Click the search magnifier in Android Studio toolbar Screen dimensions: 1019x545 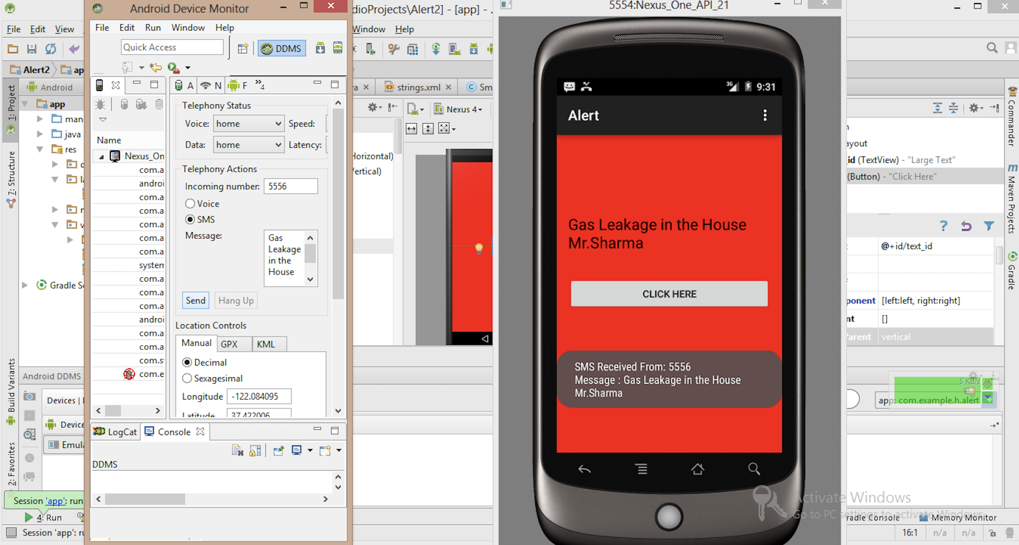pyautogui.click(x=992, y=48)
